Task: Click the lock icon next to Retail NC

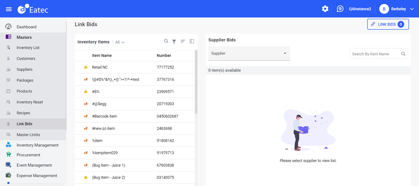Action: click(85, 67)
